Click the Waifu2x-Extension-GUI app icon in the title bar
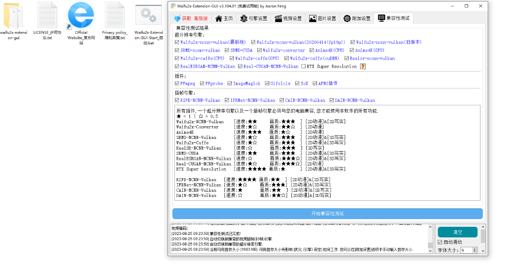Image resolution: width=512 pixels, height=269 pixels. tap(173, 6)
